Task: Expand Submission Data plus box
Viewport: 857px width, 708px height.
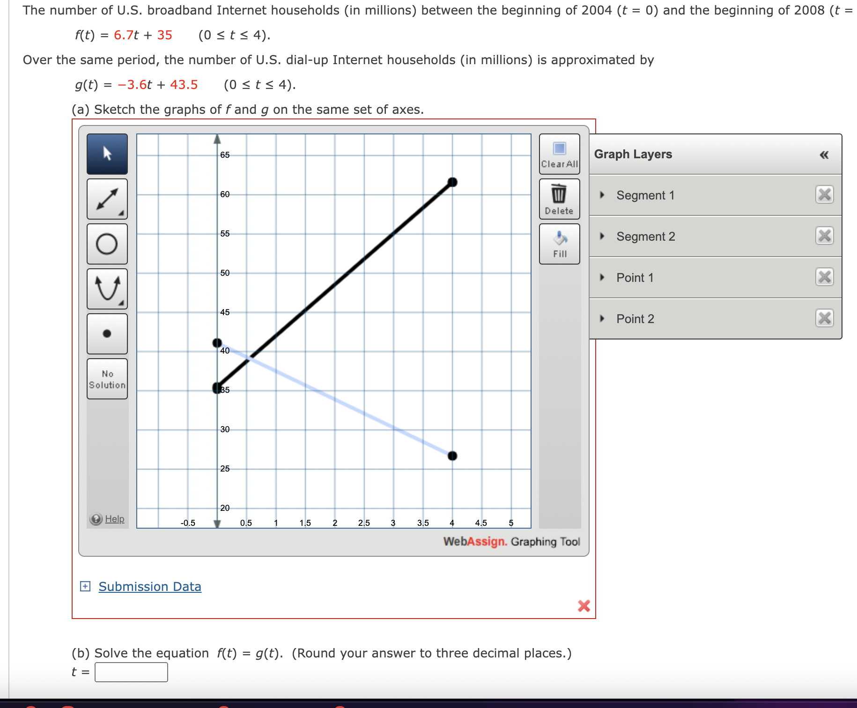Action: pos(85,586)
